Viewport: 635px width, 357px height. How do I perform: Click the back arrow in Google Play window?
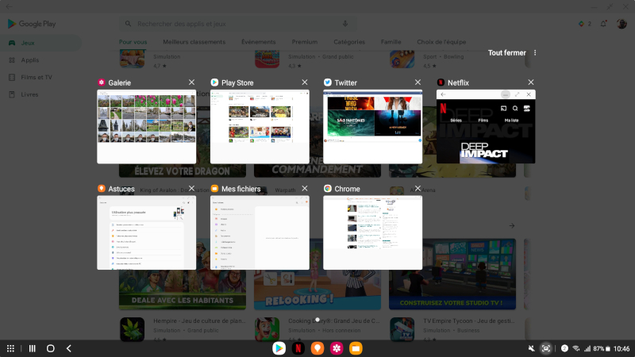click(x=9, y=6)
